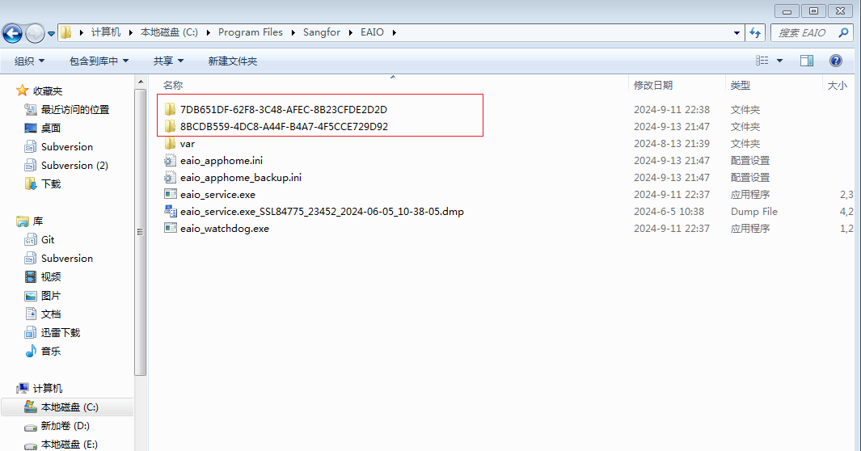This screenshot has height=451, width=861.
Task: Open the 组织 dropdown menu
Action: [x=30, y=61]
